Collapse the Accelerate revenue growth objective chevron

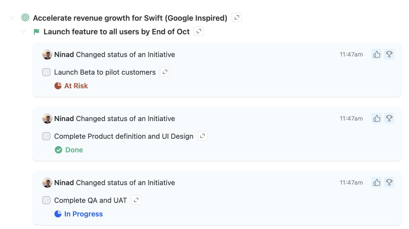pyautogui.click(x=12, y=18)
